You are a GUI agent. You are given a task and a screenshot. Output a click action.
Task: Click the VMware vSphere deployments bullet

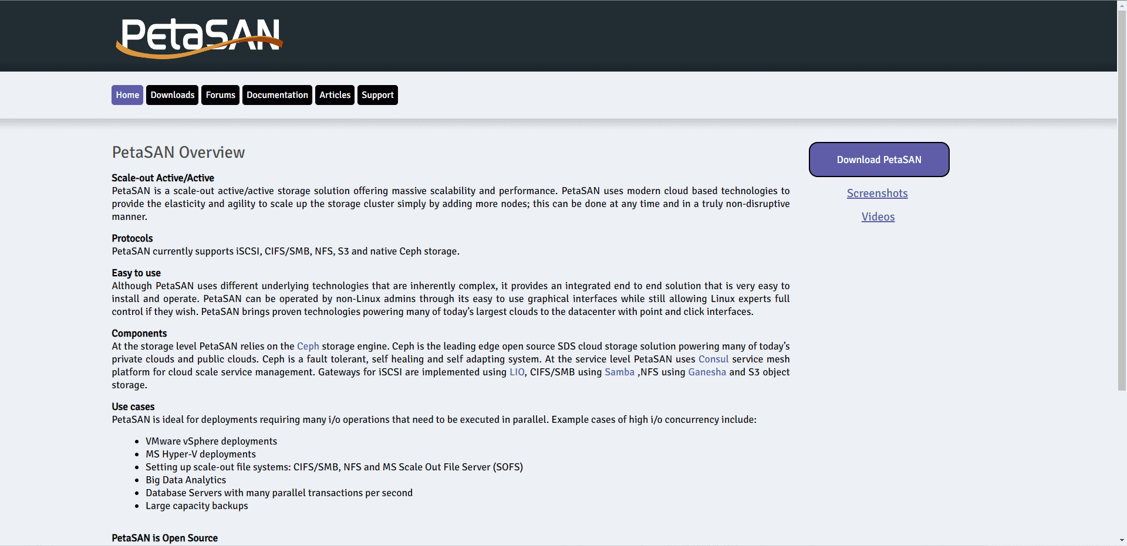pos(211,441)
